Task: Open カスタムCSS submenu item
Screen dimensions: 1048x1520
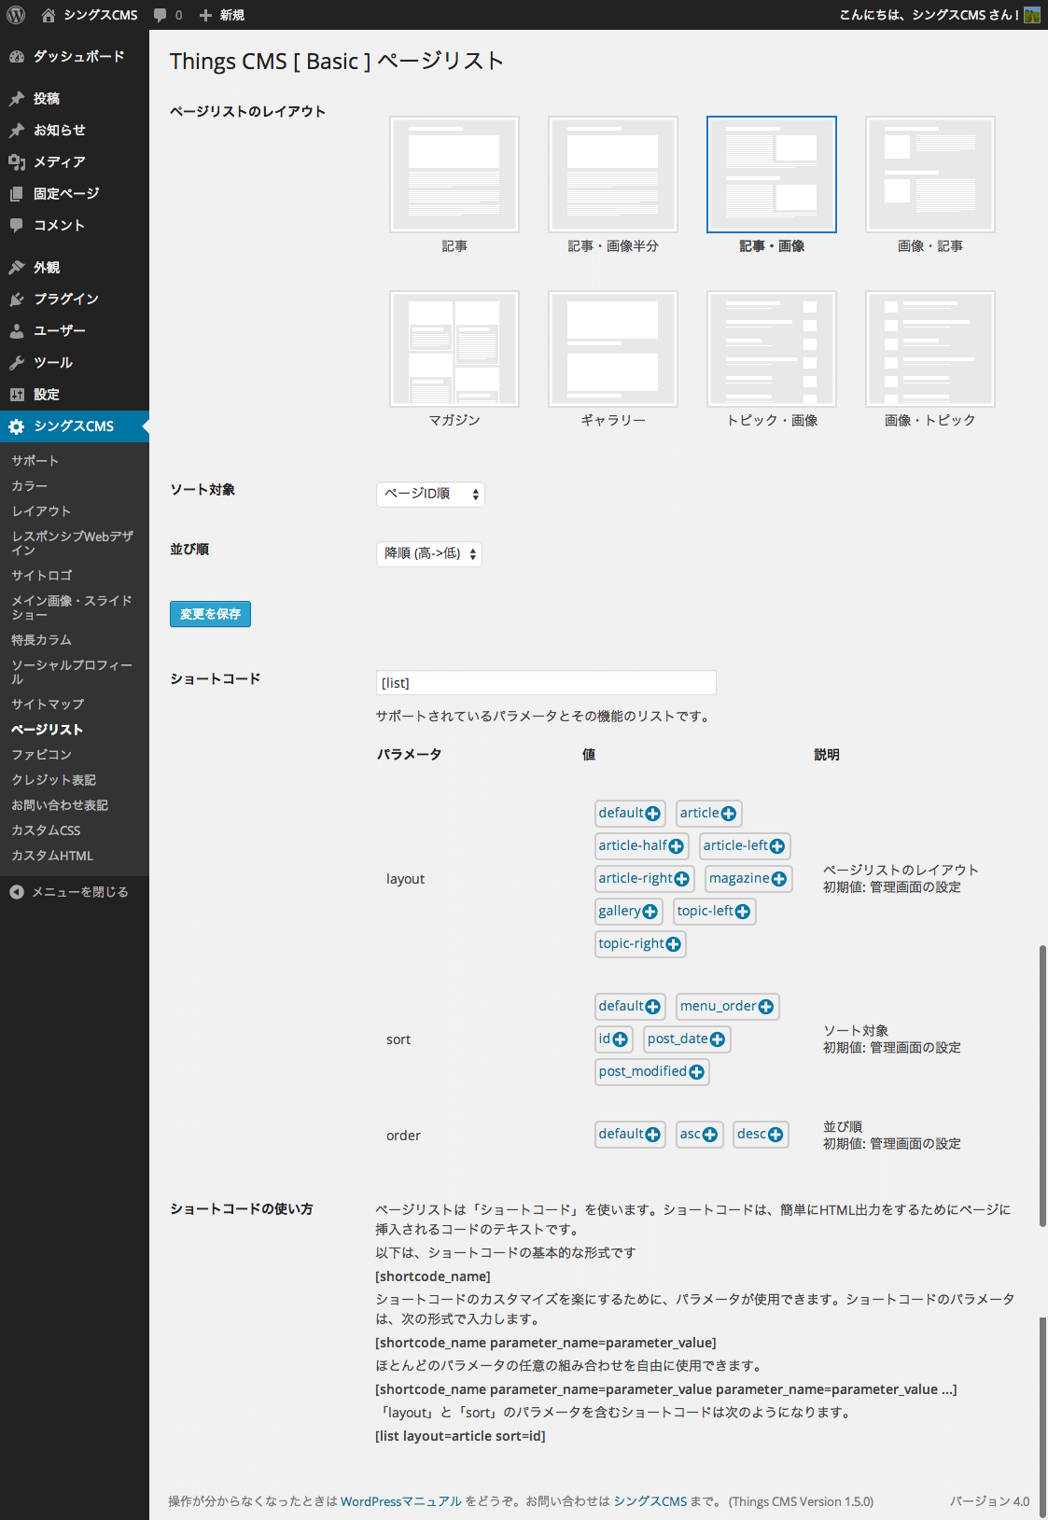Action: (x=75, y=830)
